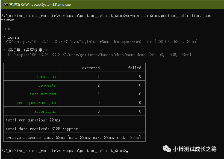The height and width of the screenshot is (159, 224).
Task: Click the failed value for assertions
Action: (x=140, y=111)
